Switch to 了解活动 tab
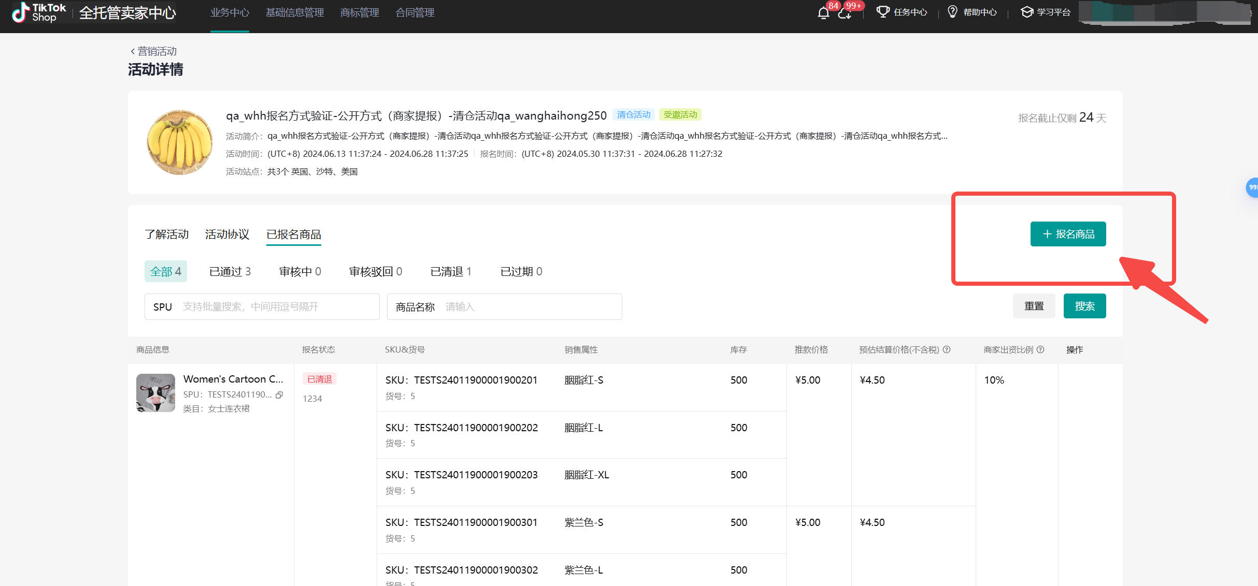 167,235
